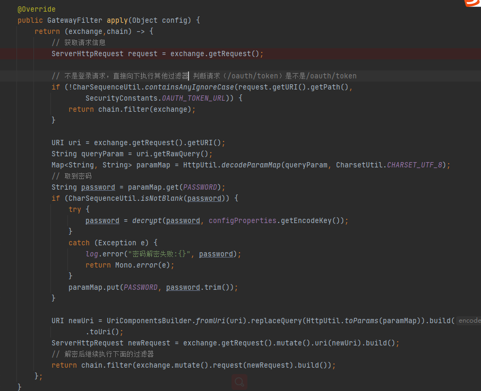
Task: Click the OAUTH_TOKEN_URL constant
Action: pos(194,99)
